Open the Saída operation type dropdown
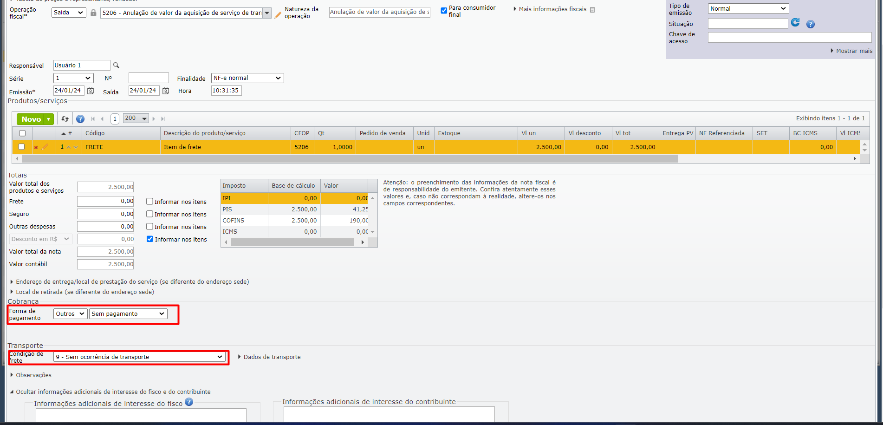The width and height of the screenshot is (883, 425). (69, 13)
